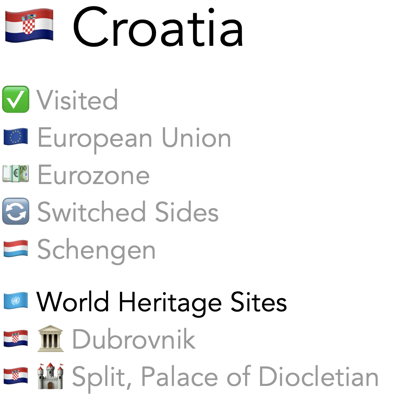Click the Schengen label
This screenshot has height=405, width=405.
[x=96, y=250]
